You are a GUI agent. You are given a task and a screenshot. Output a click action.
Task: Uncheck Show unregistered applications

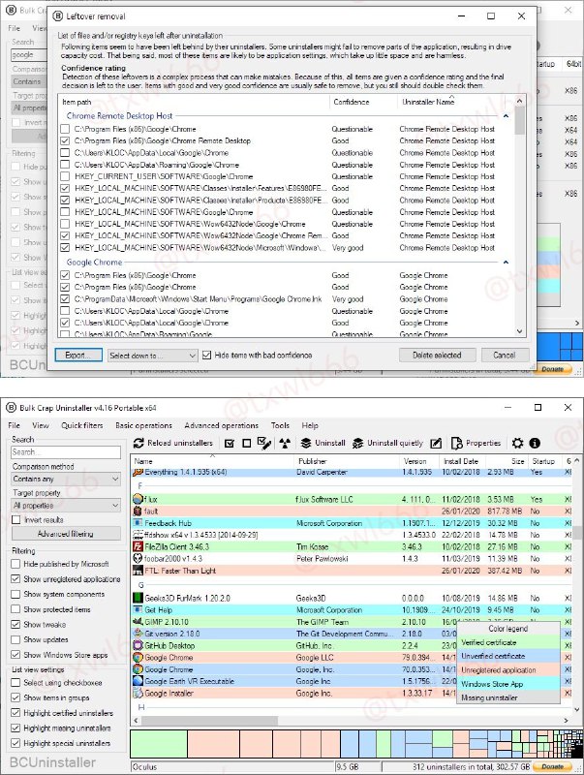tap(15, 578)
